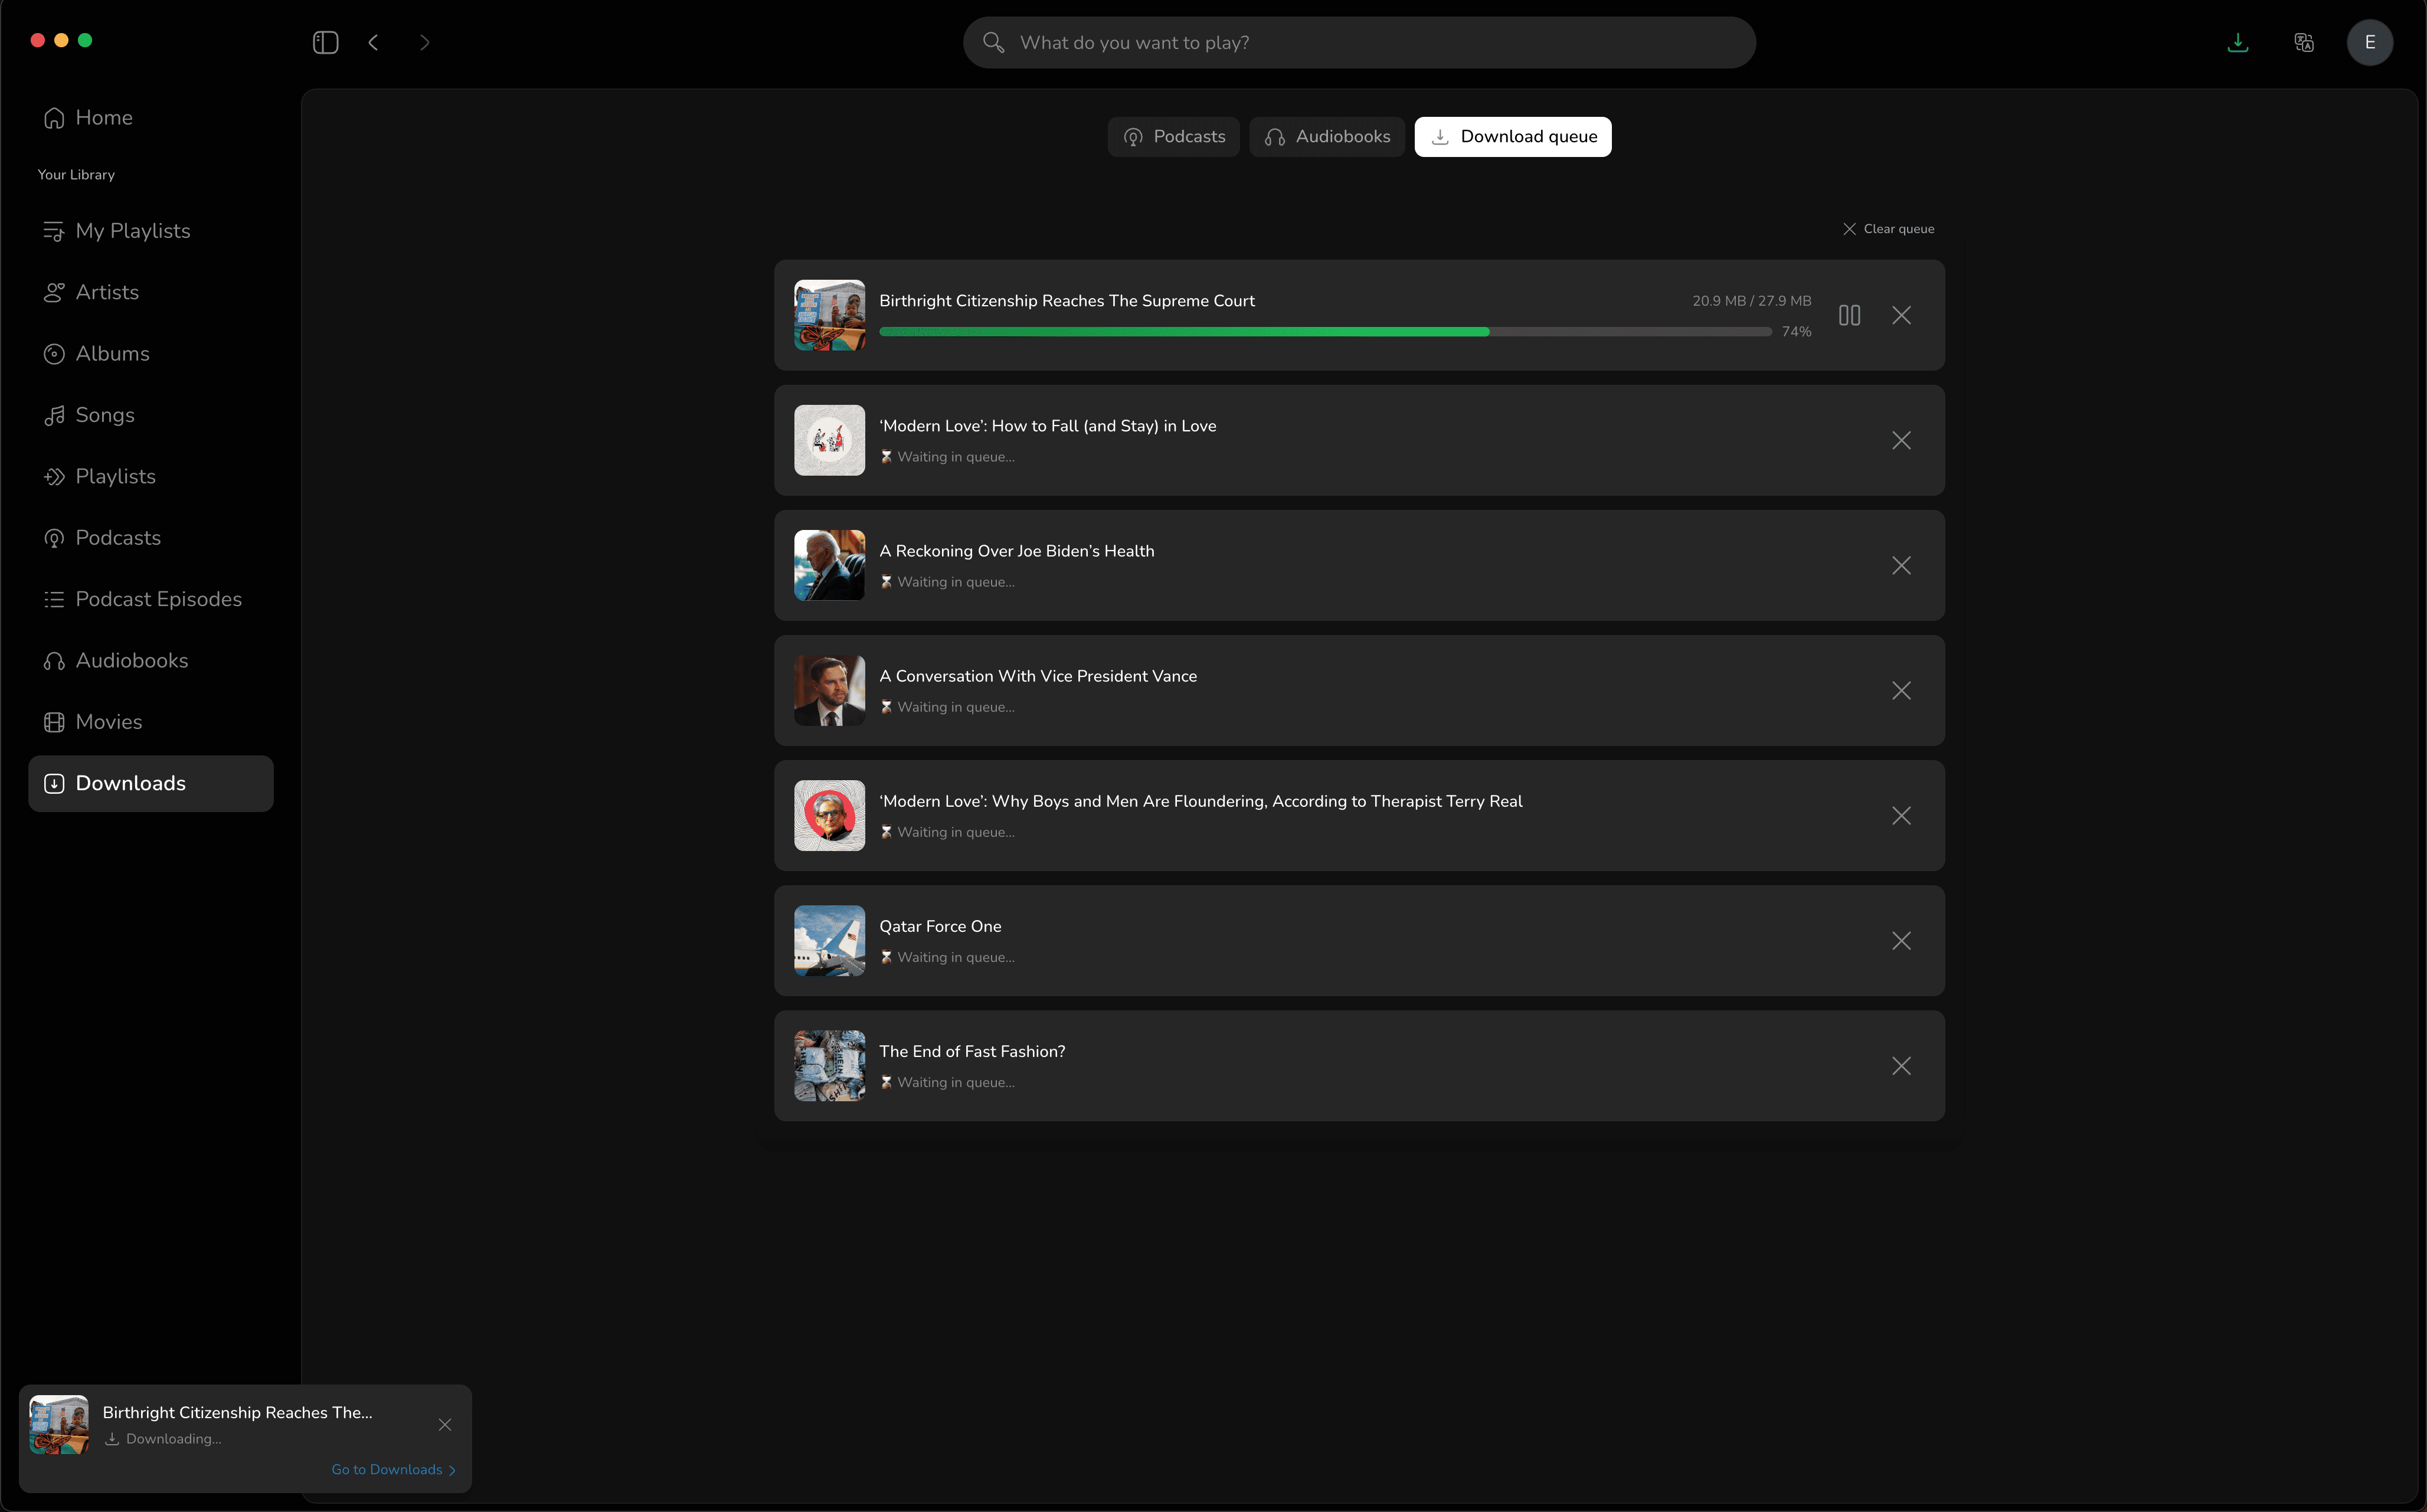Click the title 'The End of Fast Fashion?'

tap(972, 1051)
